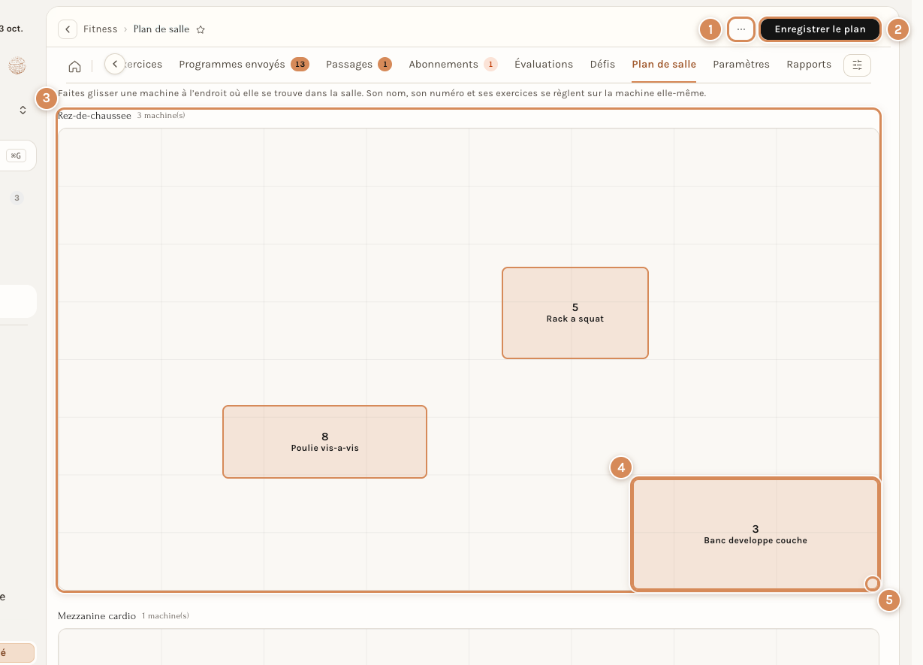
Task: Show the Évaluations tab
Action: pyautogui.click(x=544, y=65)
